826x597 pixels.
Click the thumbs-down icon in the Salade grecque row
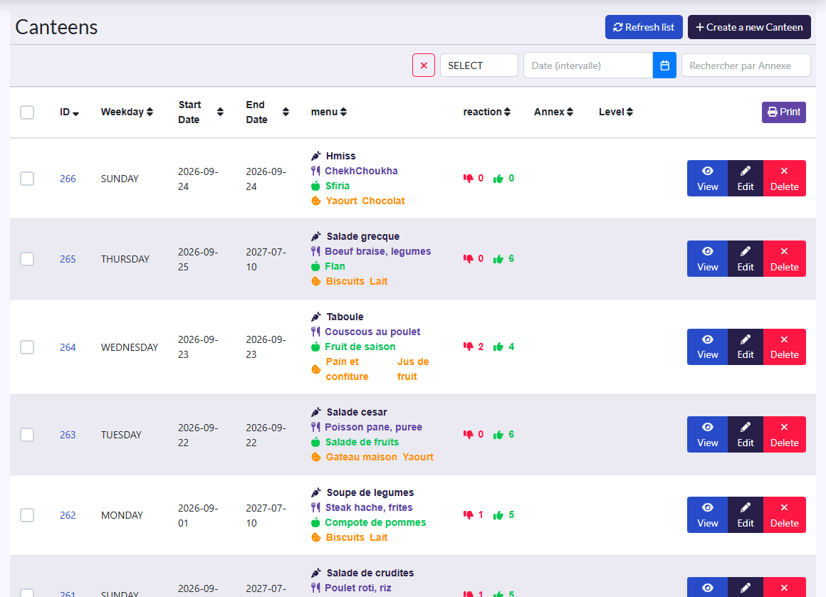[469, 259]
